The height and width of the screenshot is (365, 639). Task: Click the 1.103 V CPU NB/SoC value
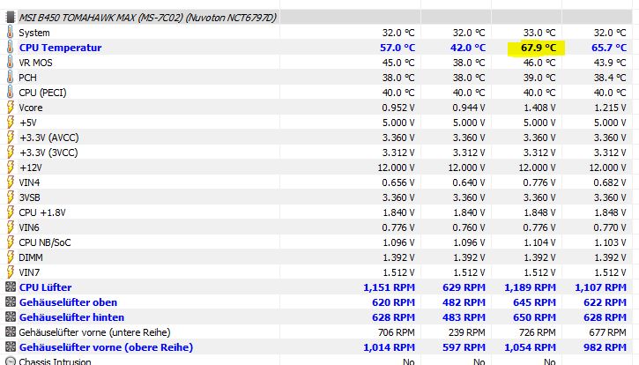pos(610,242)
